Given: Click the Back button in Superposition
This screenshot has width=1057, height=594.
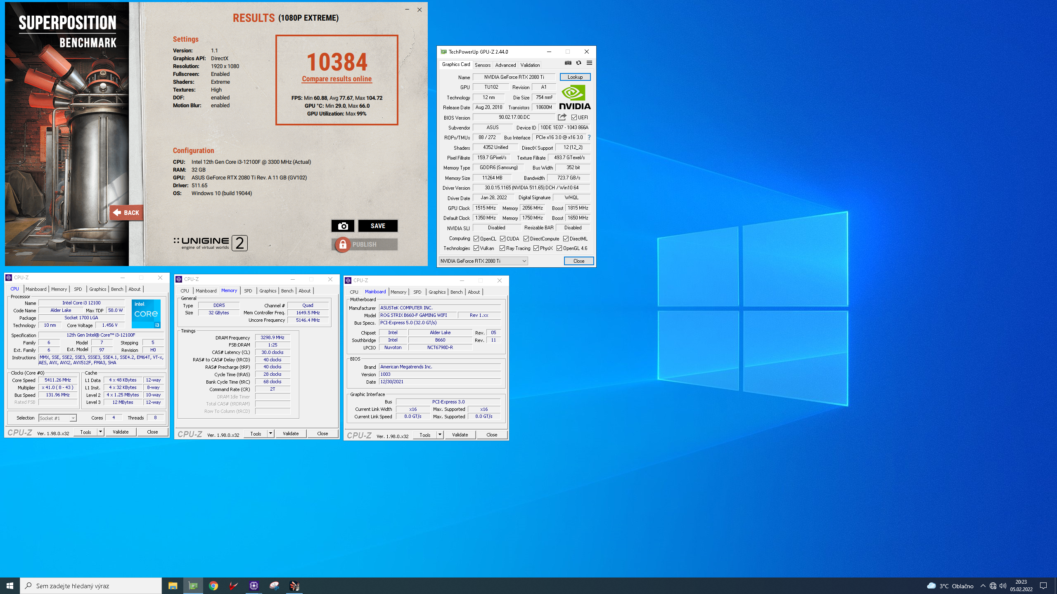Looking at the screenshot, I should (127, 213).
